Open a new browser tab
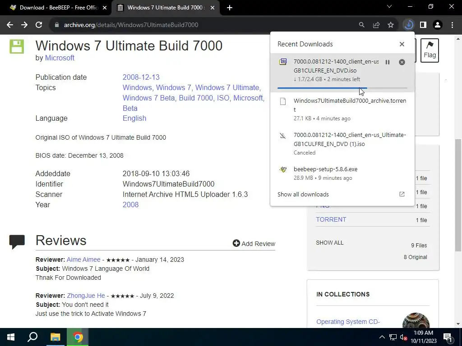Screen dimensions: 462x346 coord(230,8)
